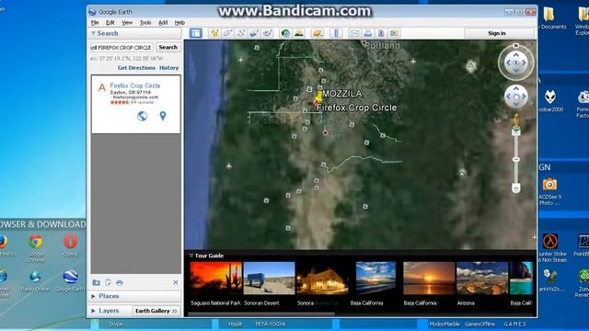Viewport: 589px width, 331px height.
Task: Click the globe icon in search result
Action: click(142, 116)
